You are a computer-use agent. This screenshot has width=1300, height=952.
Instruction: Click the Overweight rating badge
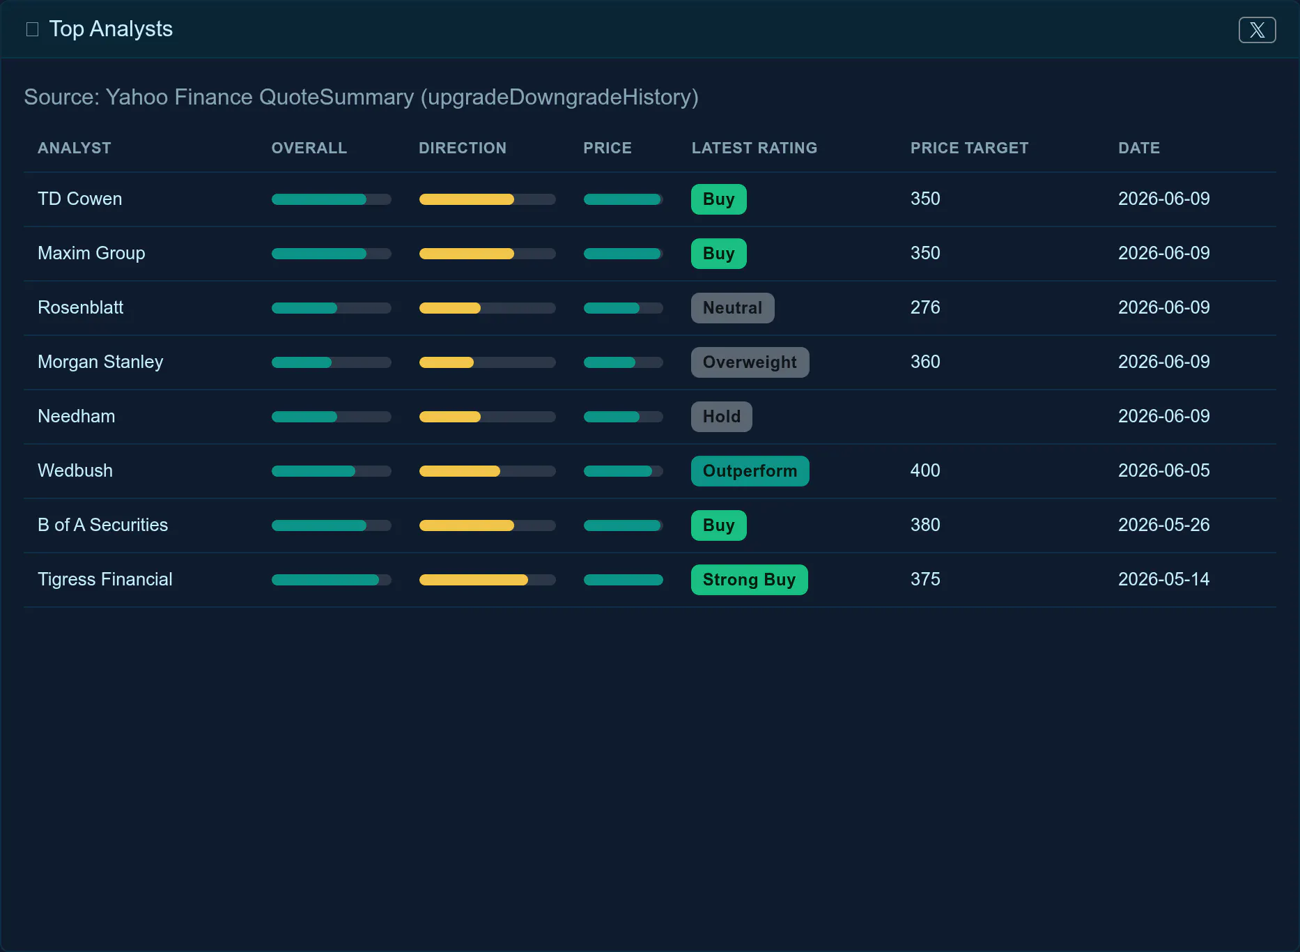[x=750, y=362]
